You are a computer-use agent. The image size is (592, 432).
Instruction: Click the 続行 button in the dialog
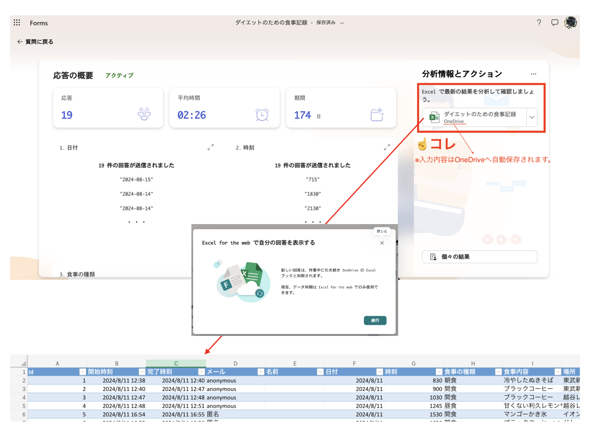pyautogui.click(x=375, y=321)
